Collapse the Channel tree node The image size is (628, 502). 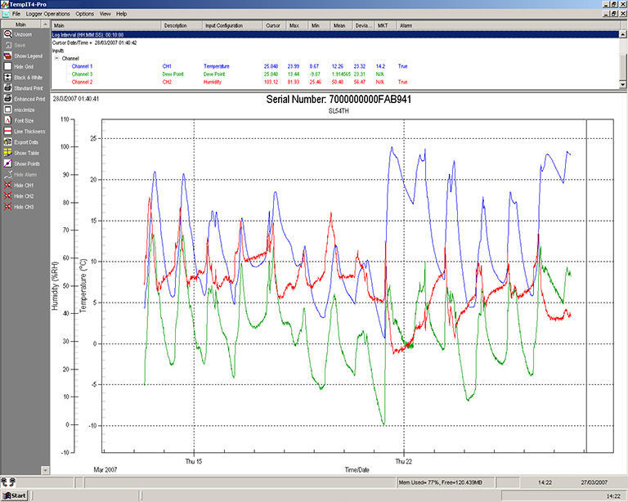tap(56, 58)
